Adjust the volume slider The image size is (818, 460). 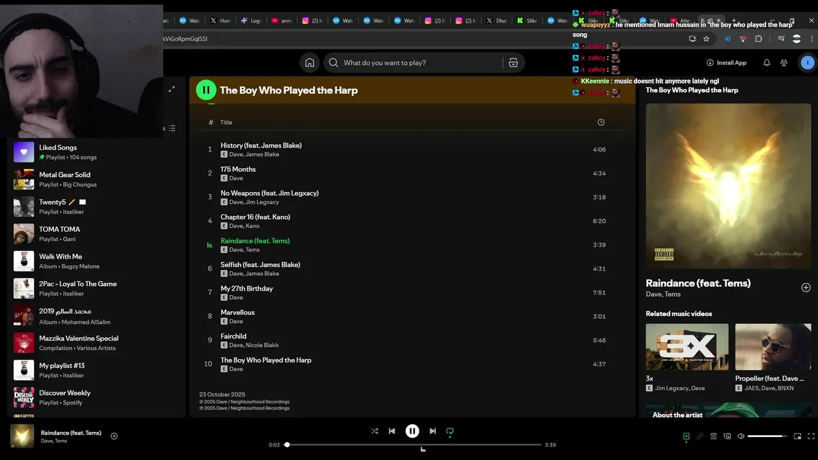pyautogui.click(x=768, y=436)
